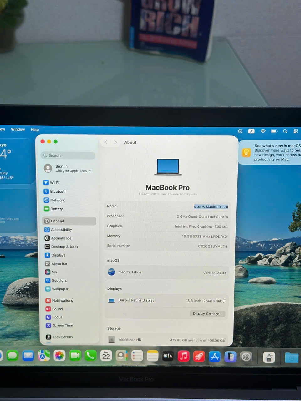This screenshot has height=401, width=301.
Task: Launch Music app from the Dock
Action: tap(183, 356)
